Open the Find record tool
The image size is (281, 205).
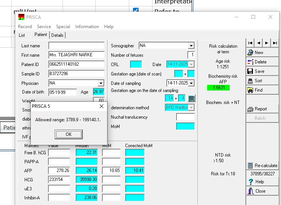click(262, 90)
